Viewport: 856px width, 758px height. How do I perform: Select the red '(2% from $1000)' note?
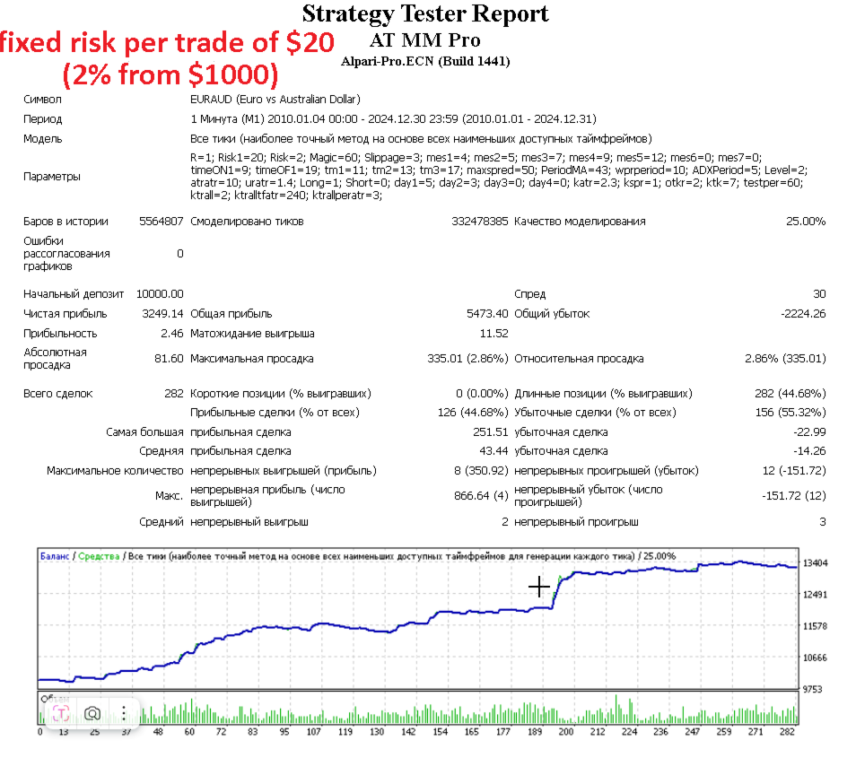(x=170, y=74)
